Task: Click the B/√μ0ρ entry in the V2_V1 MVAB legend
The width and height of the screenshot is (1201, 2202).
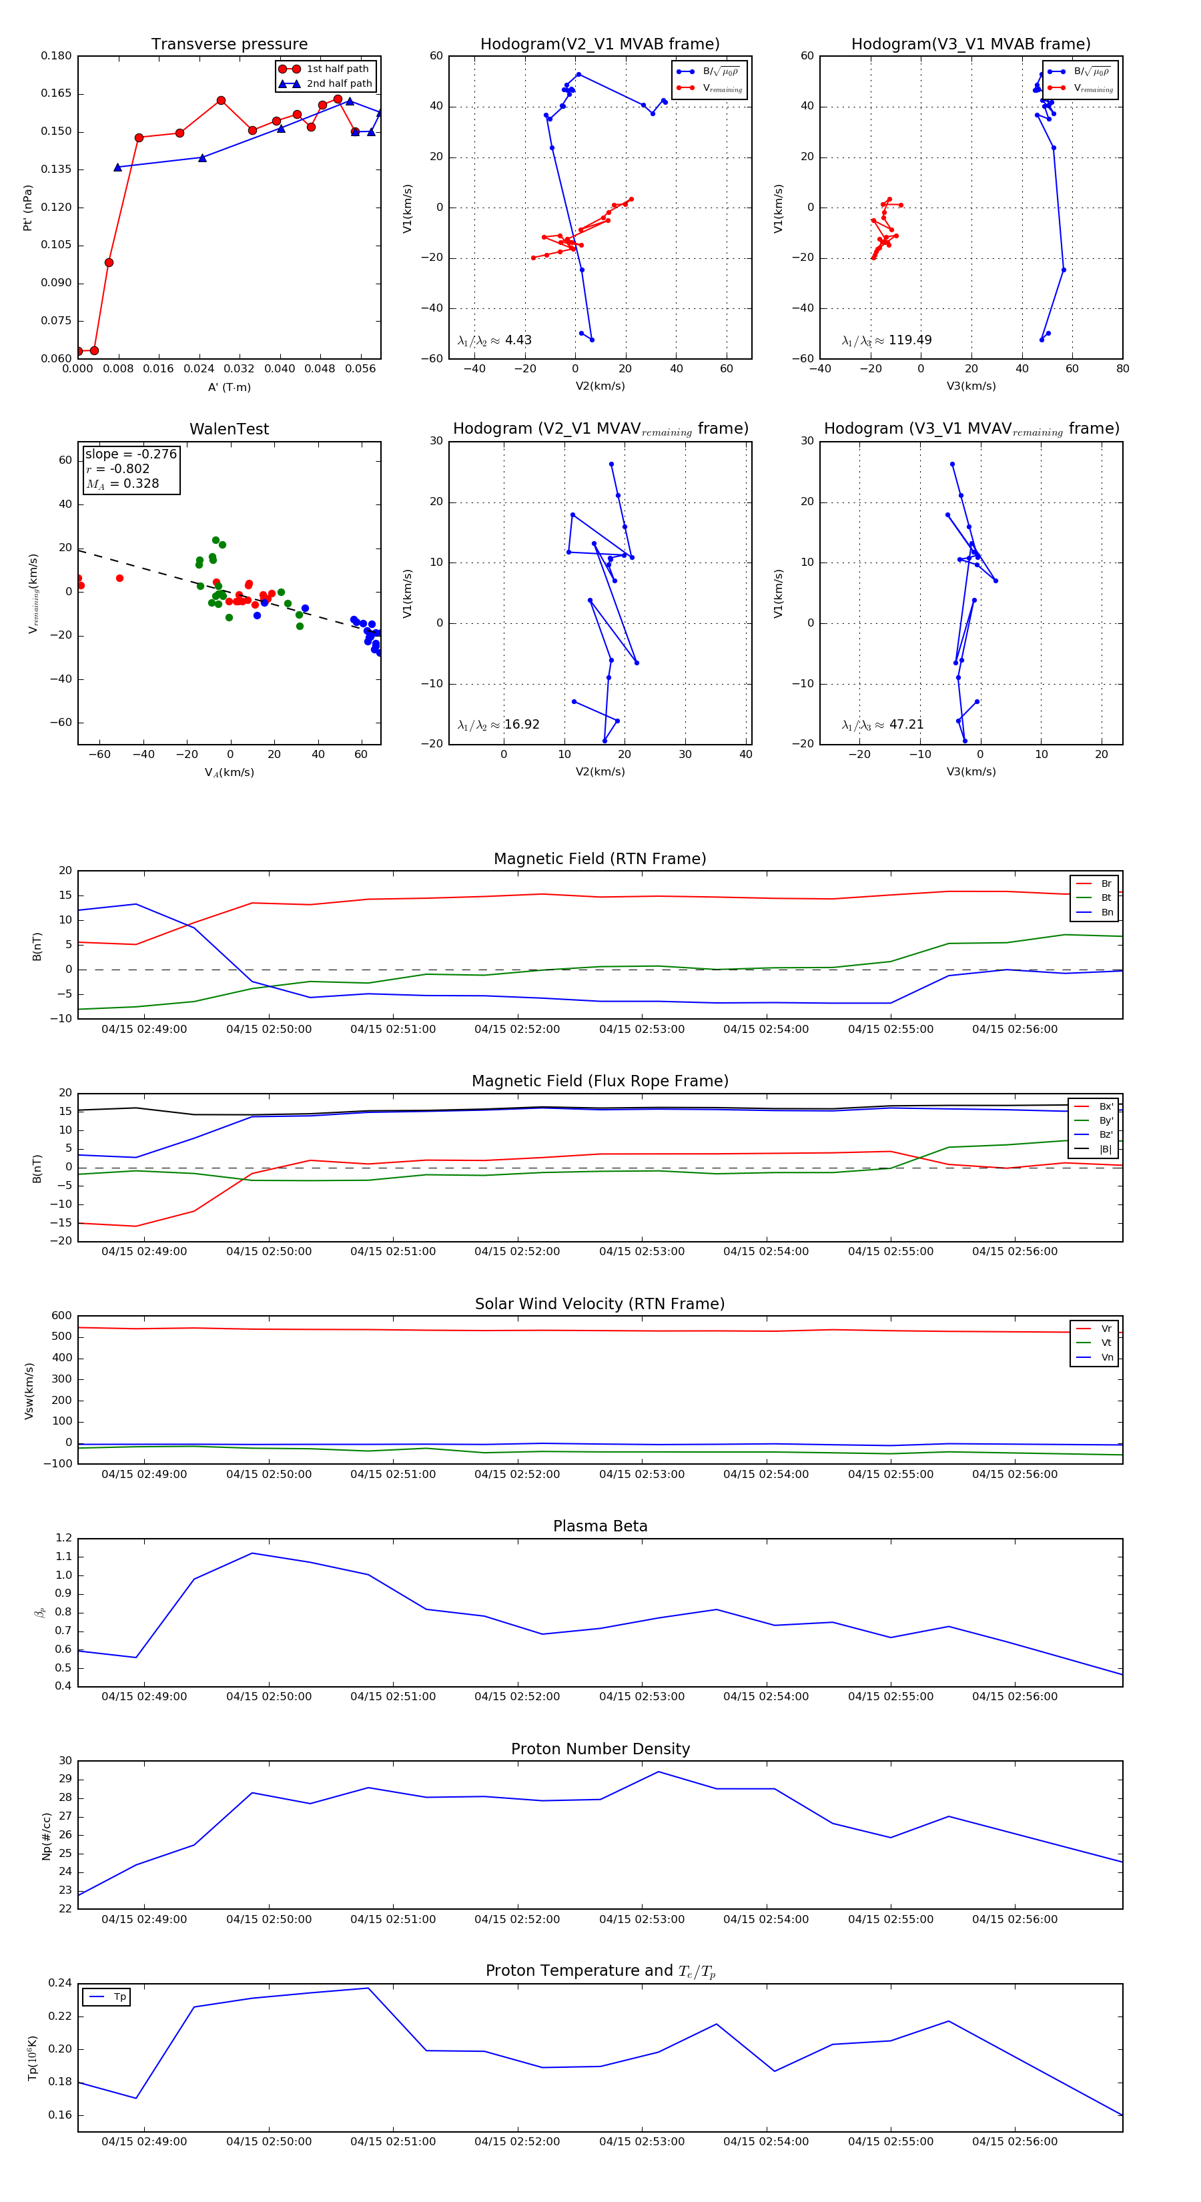Action: pyautogui.click(x=709, y=71)
